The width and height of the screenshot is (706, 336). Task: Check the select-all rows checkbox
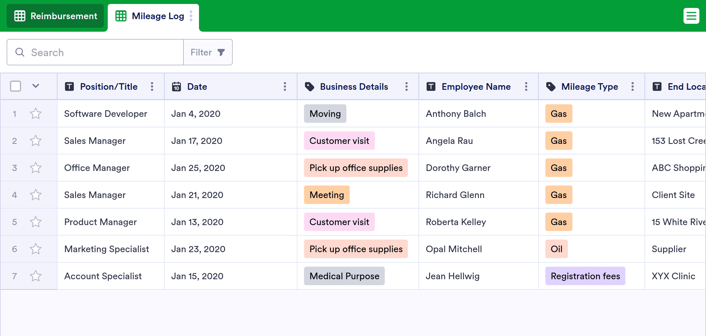coord(16,86)
